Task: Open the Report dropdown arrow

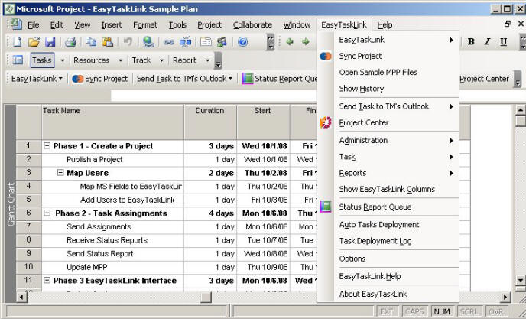Action: [207, 60]
